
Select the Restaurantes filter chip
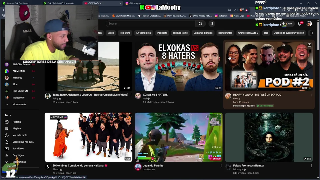coord(225,33)
